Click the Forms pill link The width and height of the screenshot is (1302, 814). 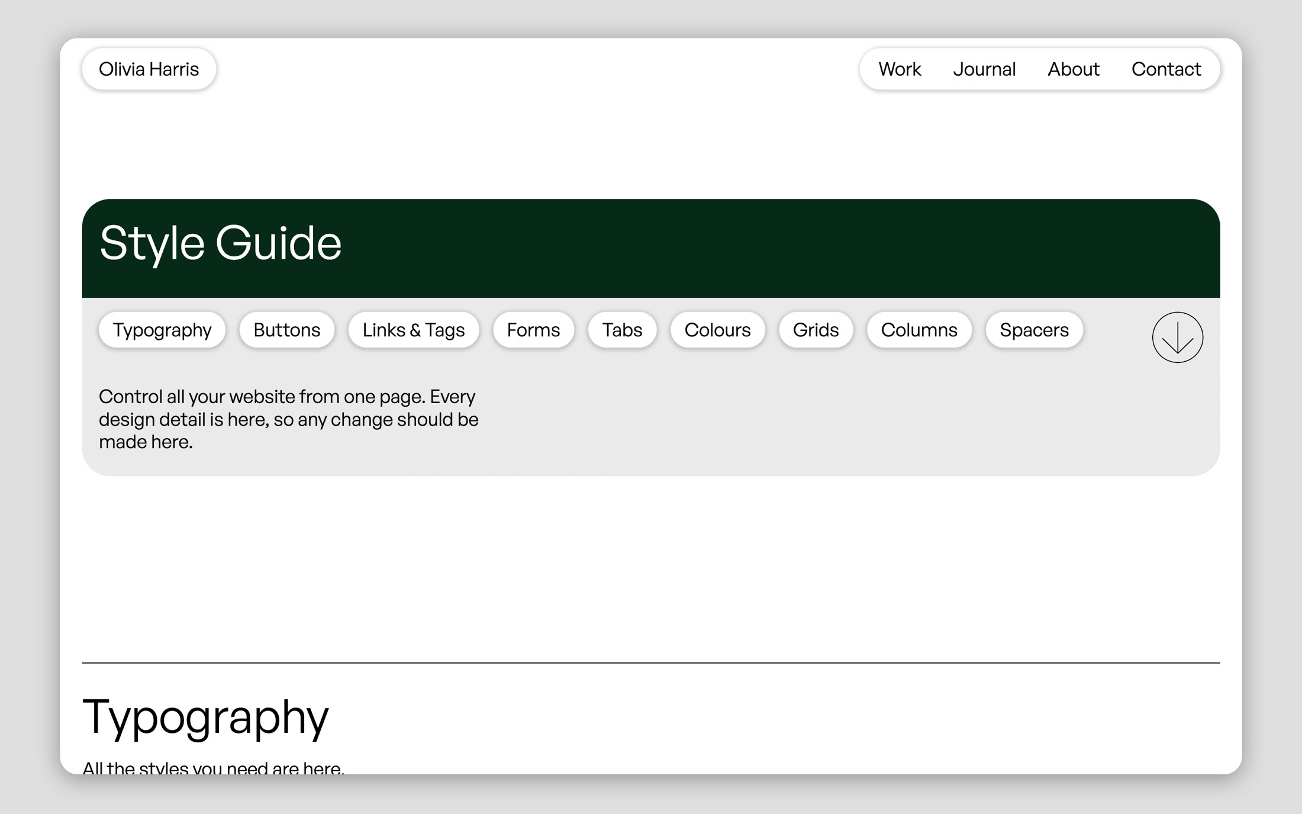pyautogui.click(x=533, y=330)
